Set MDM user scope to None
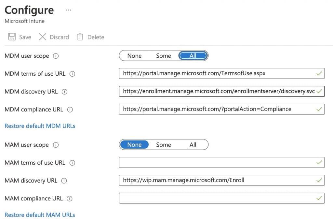Viewport: 333px width, 222px height. point(134,56)
